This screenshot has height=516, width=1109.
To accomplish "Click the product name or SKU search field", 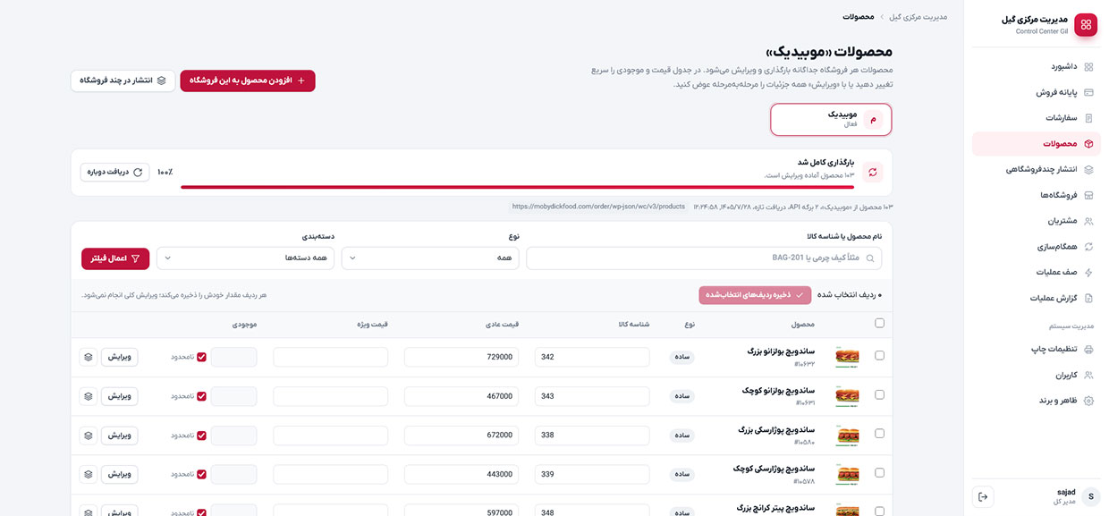I will [704, 258].
